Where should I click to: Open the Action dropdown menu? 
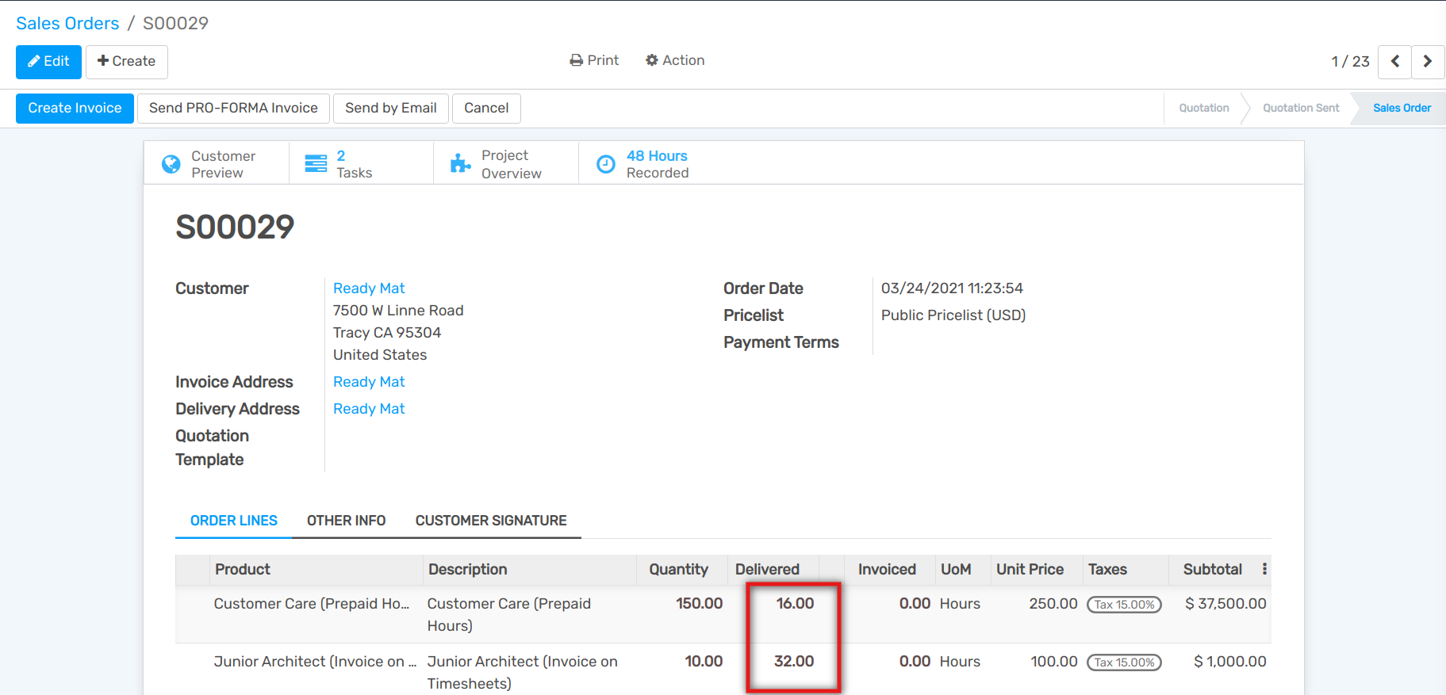click(675, 60)
